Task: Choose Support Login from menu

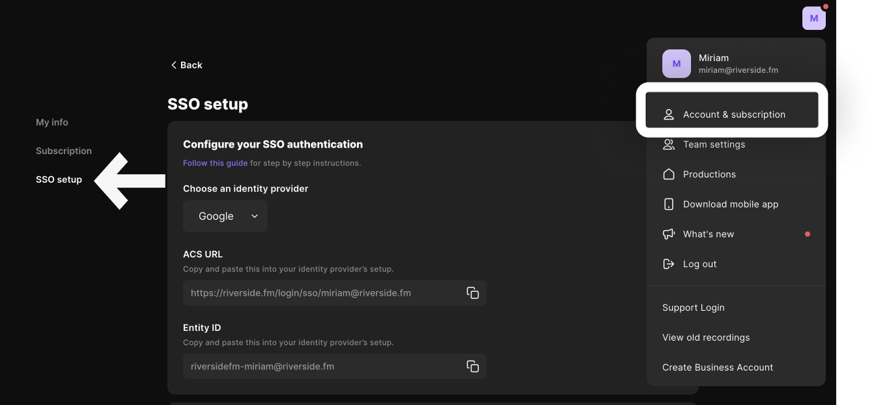Action: point(693,307)
